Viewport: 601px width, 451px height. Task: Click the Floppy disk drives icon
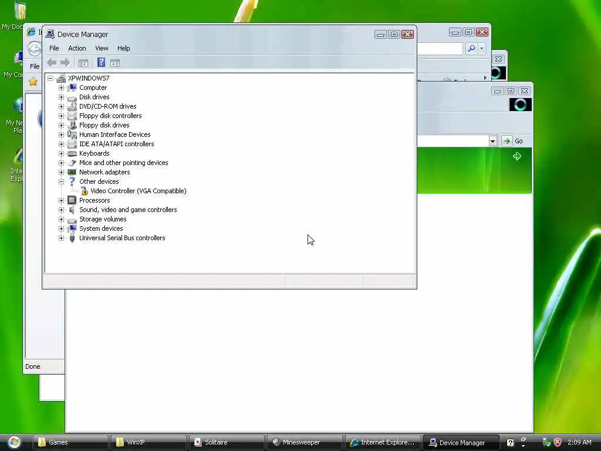pos(72,125)
